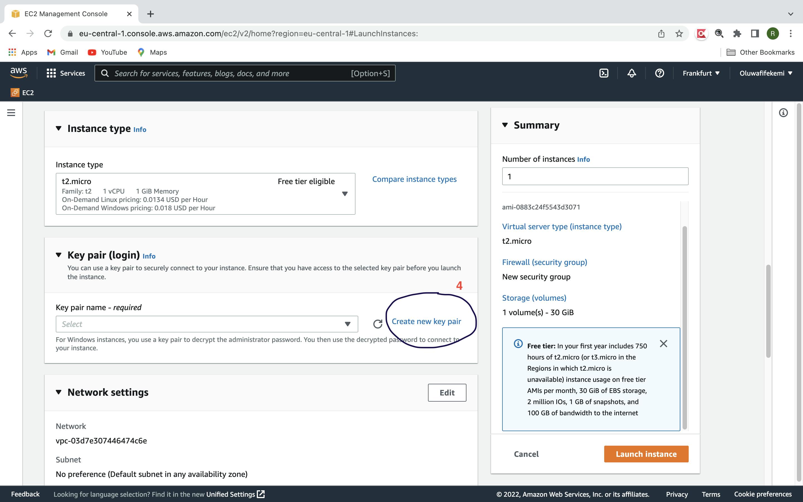
Task: Click the Number of instances input field
Action: click(595, 176)
